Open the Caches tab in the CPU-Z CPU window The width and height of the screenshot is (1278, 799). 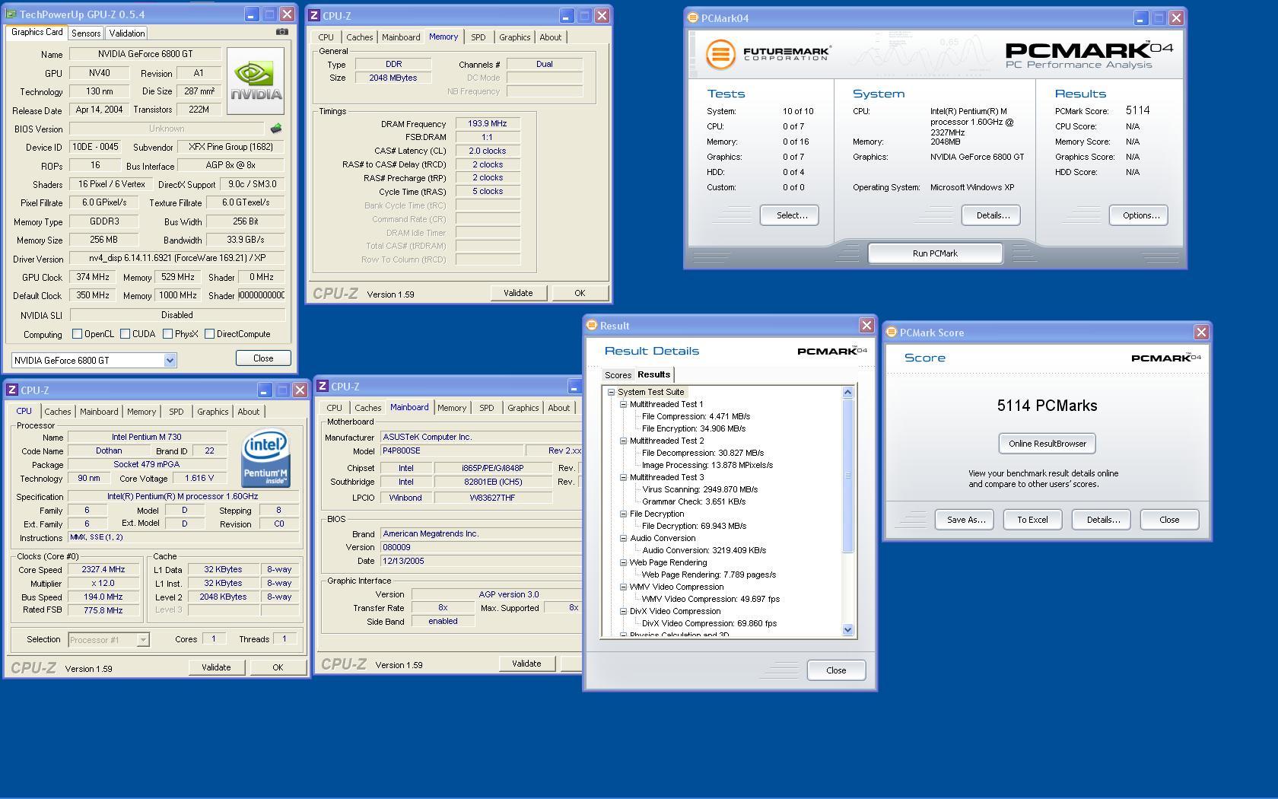58,412
